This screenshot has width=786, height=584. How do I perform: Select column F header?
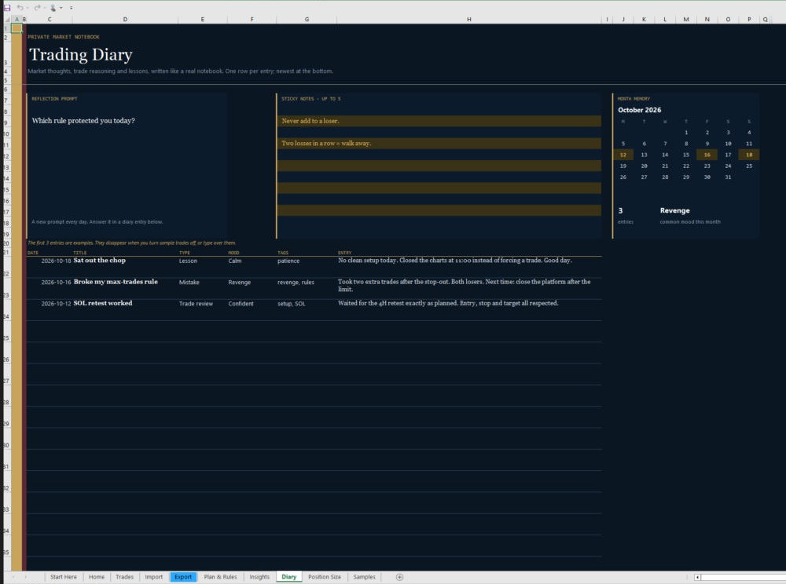(x=252, y=20)
